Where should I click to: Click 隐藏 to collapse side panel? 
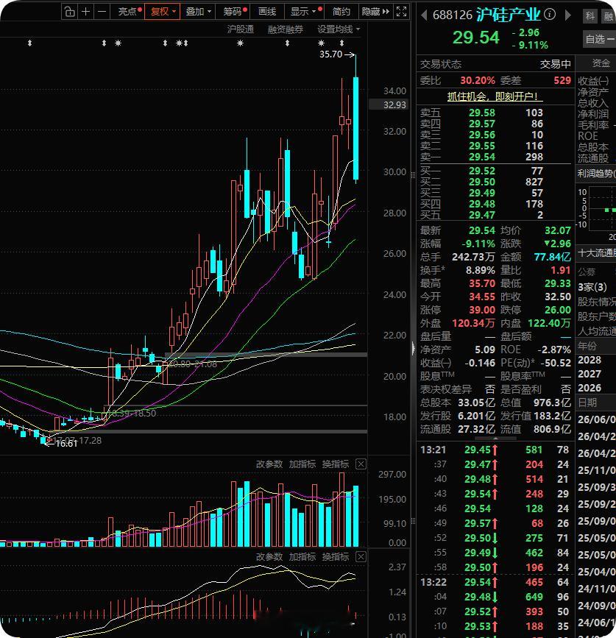tap(375, 11)
